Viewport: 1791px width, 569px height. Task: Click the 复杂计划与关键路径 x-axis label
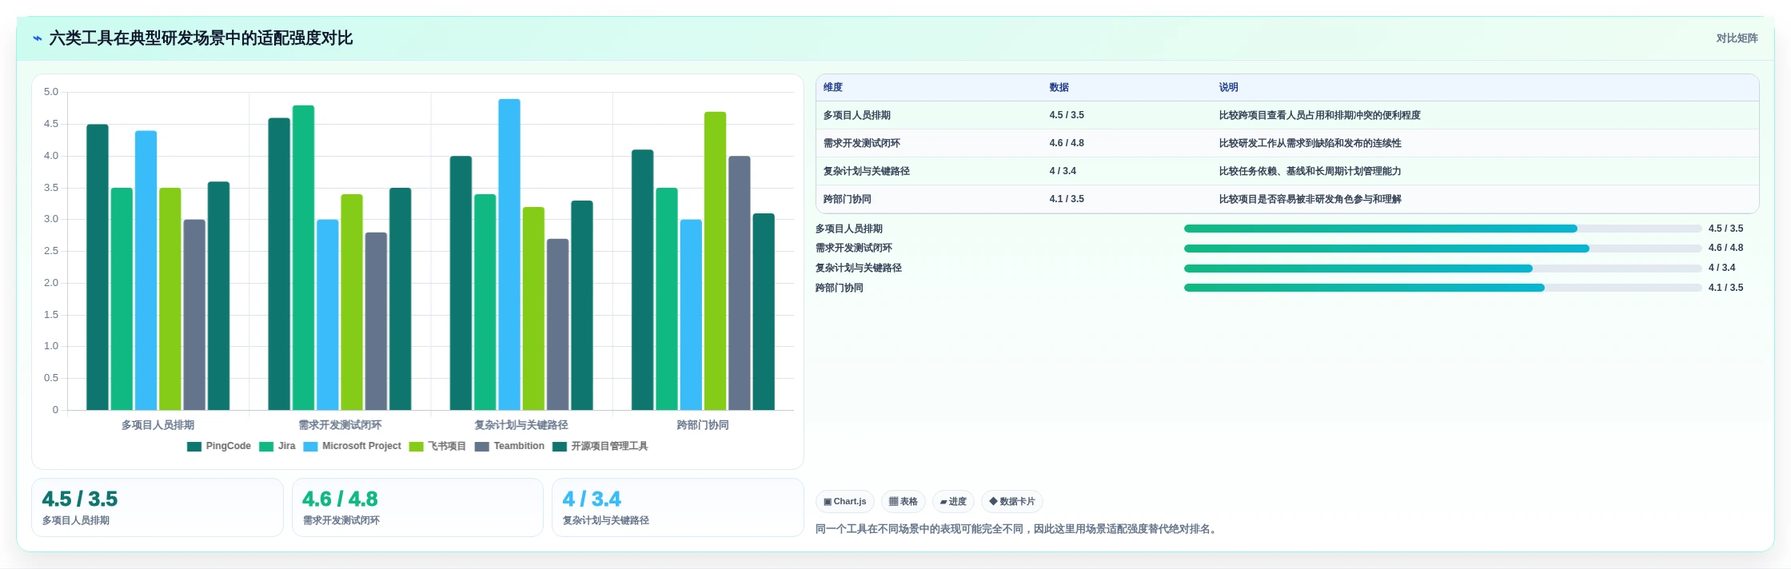coord(521,425)
